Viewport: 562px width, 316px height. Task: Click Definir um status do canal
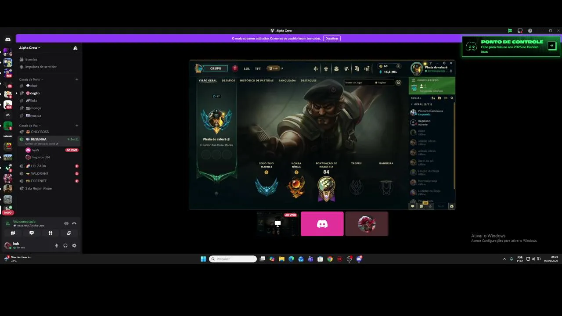pyautogui.click(x=42, y=144)
